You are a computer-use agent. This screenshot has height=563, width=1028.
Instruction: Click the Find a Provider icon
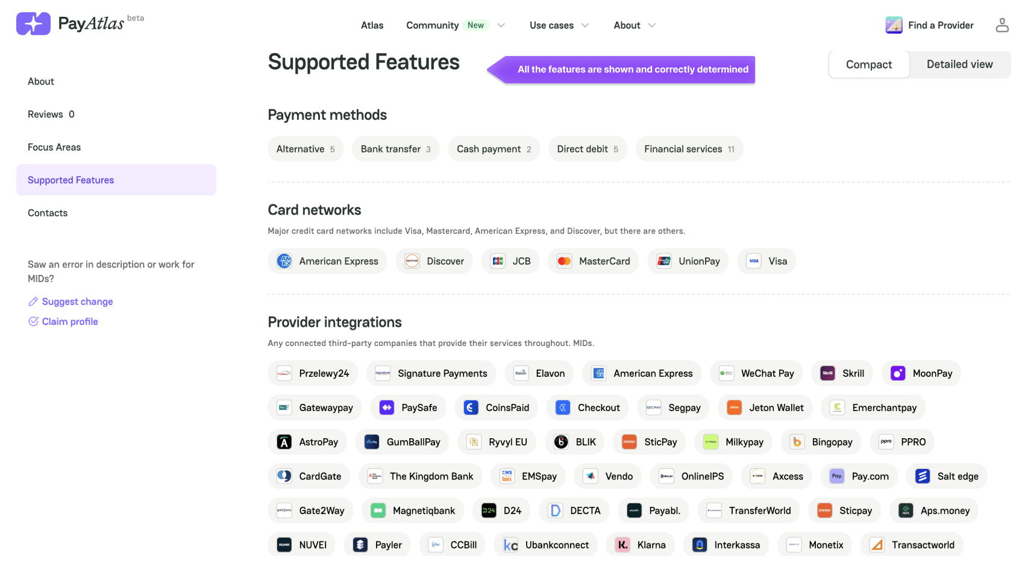[894, 25]
